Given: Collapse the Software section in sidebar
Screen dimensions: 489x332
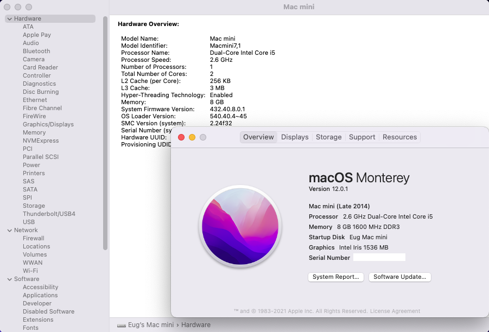Looking at the screenshot, I should coord(9,279).
